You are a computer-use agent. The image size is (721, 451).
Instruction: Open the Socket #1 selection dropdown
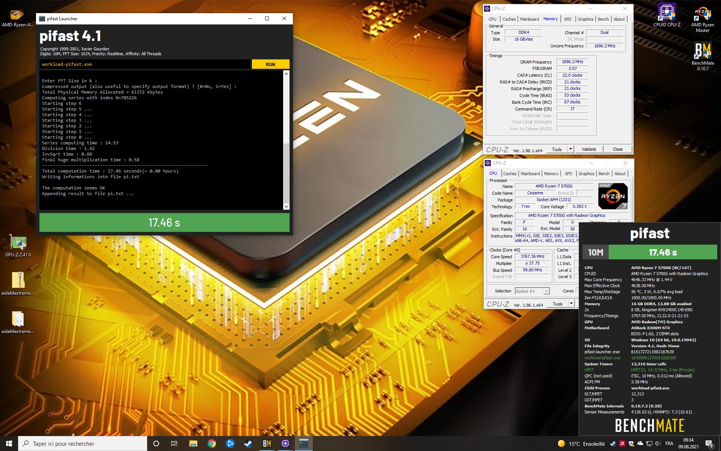(x=532, y=291)
